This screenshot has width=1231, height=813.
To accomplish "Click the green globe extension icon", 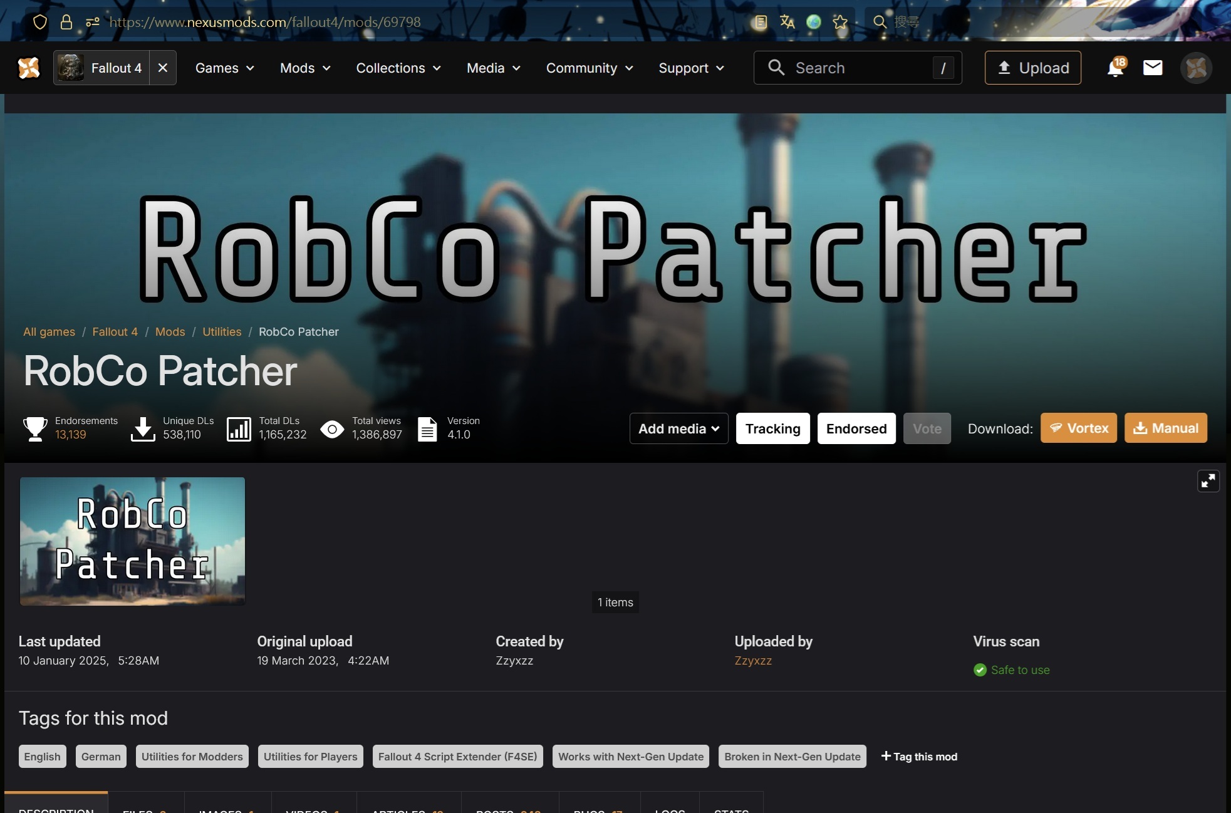I will click(814, 22).
